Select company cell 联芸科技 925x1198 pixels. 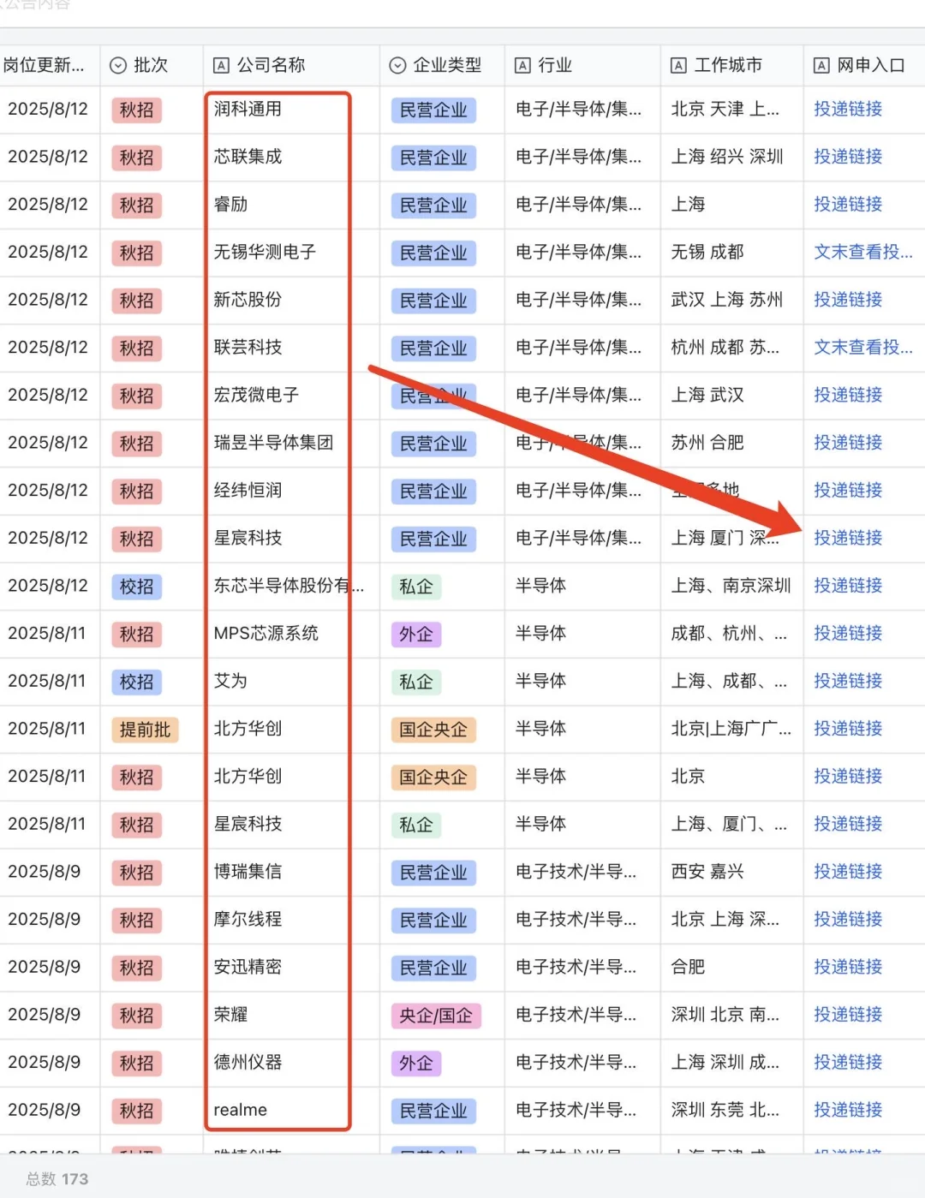coord(291,347)
